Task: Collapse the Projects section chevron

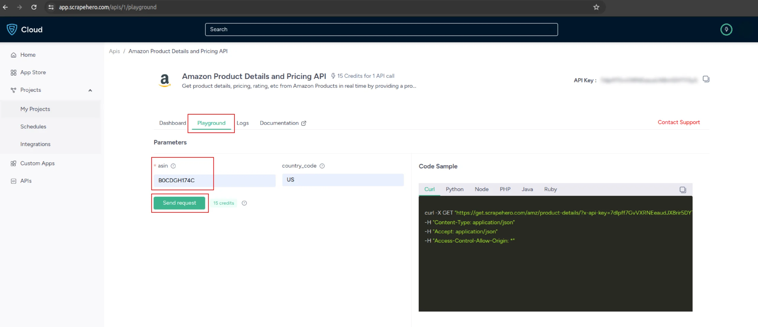Action: pos(90,90)
